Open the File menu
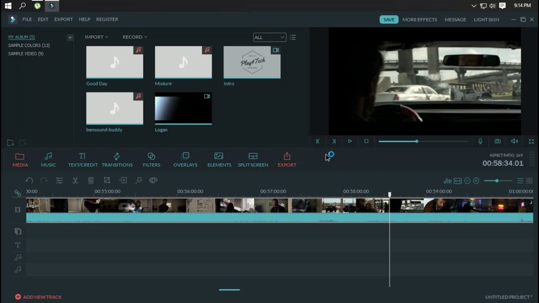Viewport: 539px width, 303px height. pos(27,19)
